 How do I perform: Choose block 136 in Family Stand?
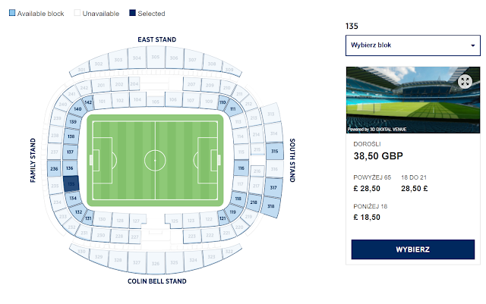(x=70, y=168)
